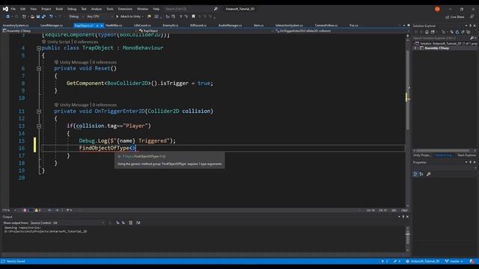Click the Save All toolbar icon
Viewport: 479px width, 269px height.
[43, 16]
